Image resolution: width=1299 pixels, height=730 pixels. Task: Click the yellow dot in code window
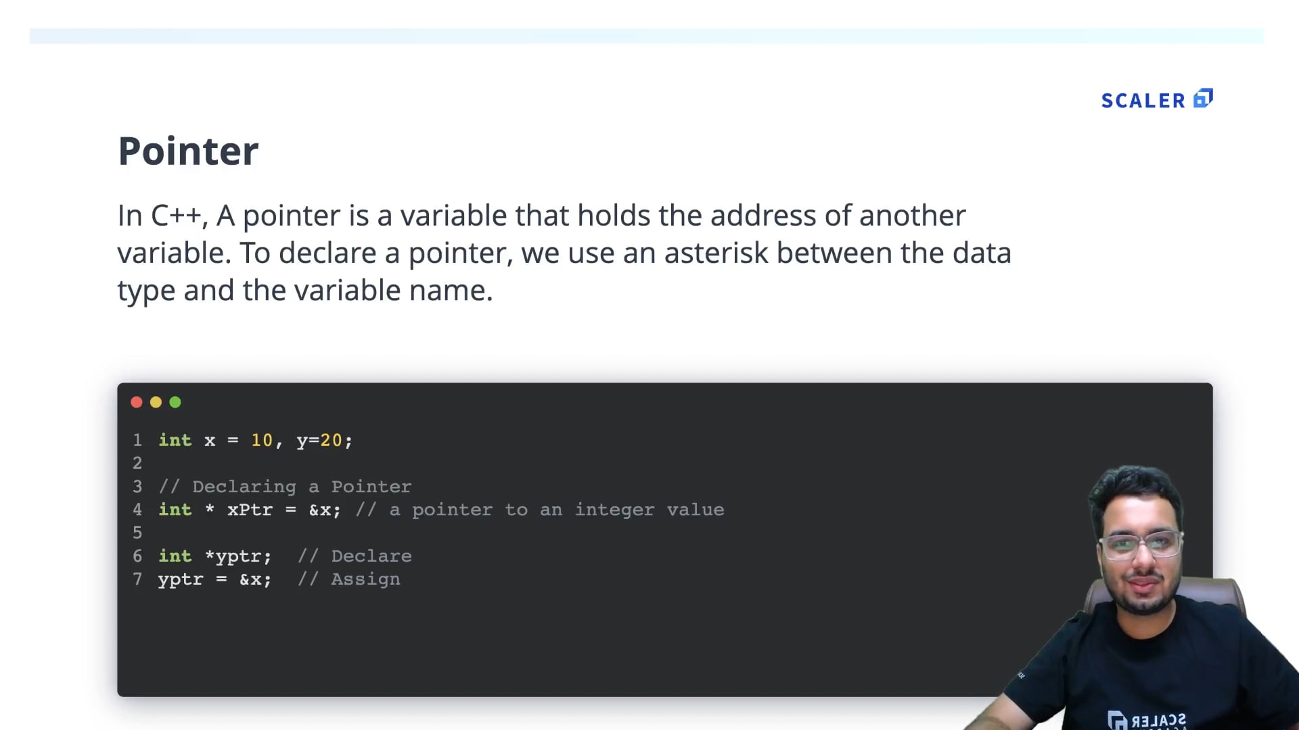(x=156, y=402)
